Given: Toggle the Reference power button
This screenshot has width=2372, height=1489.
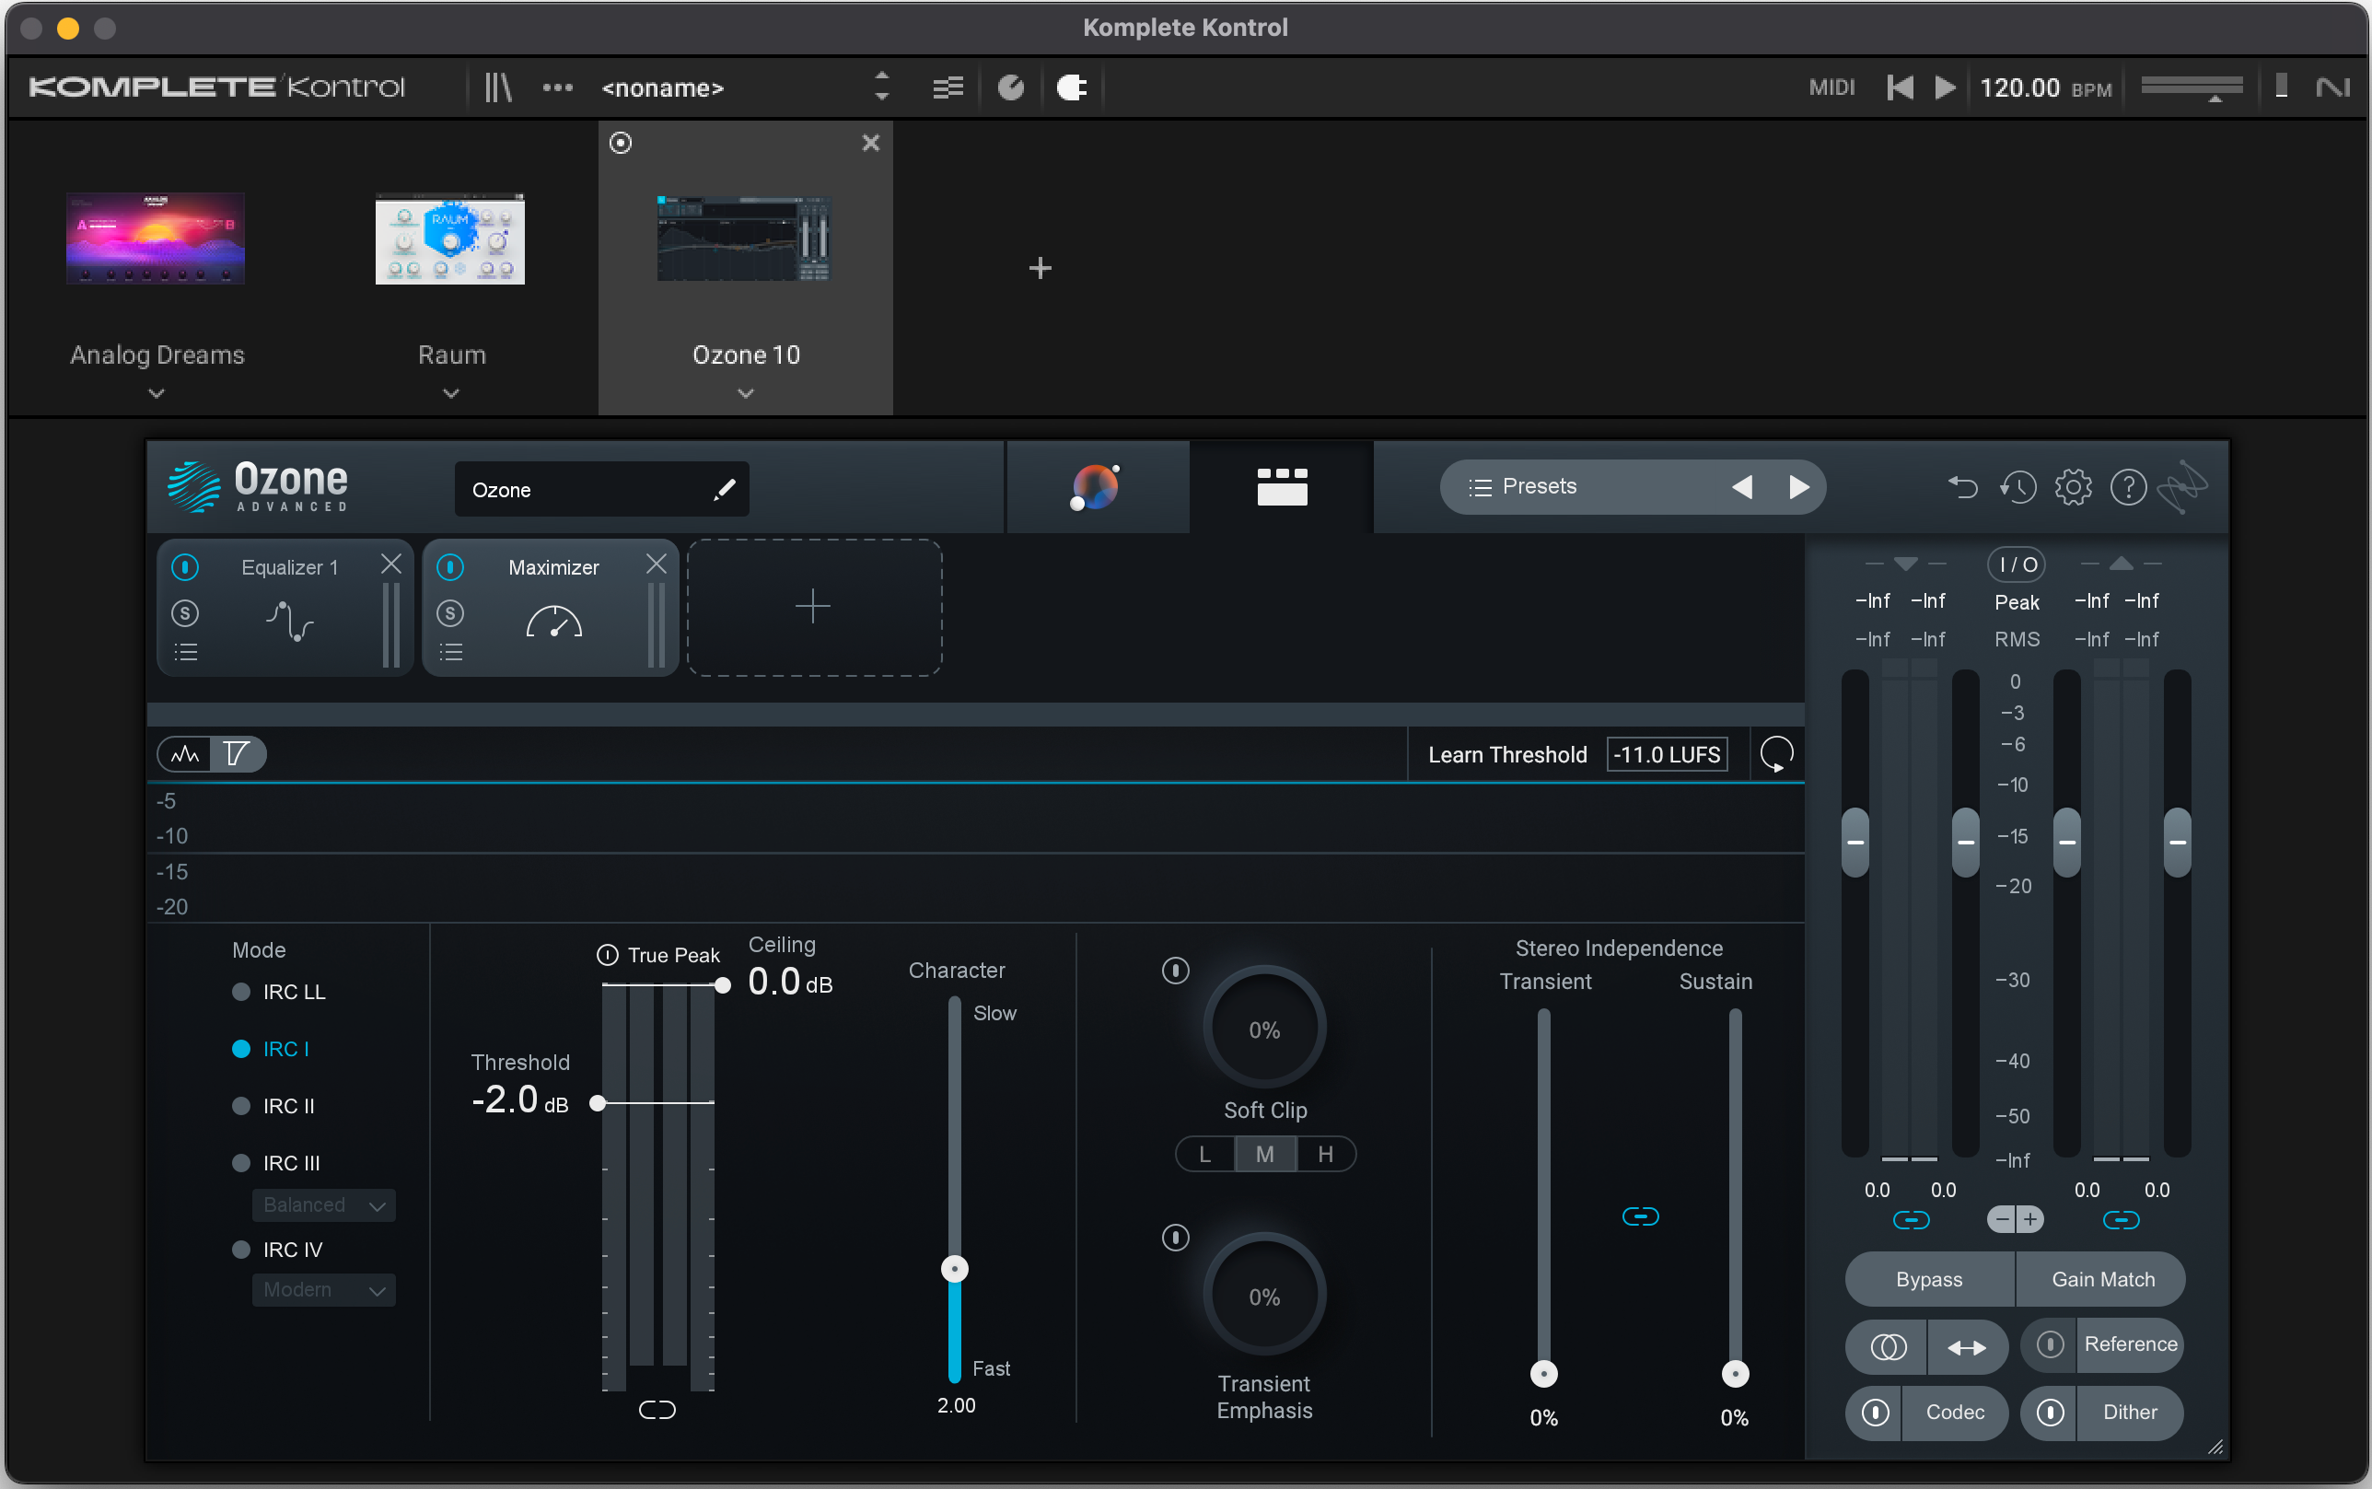Looking at the screenshot, I should [x=2049, y=1345].
